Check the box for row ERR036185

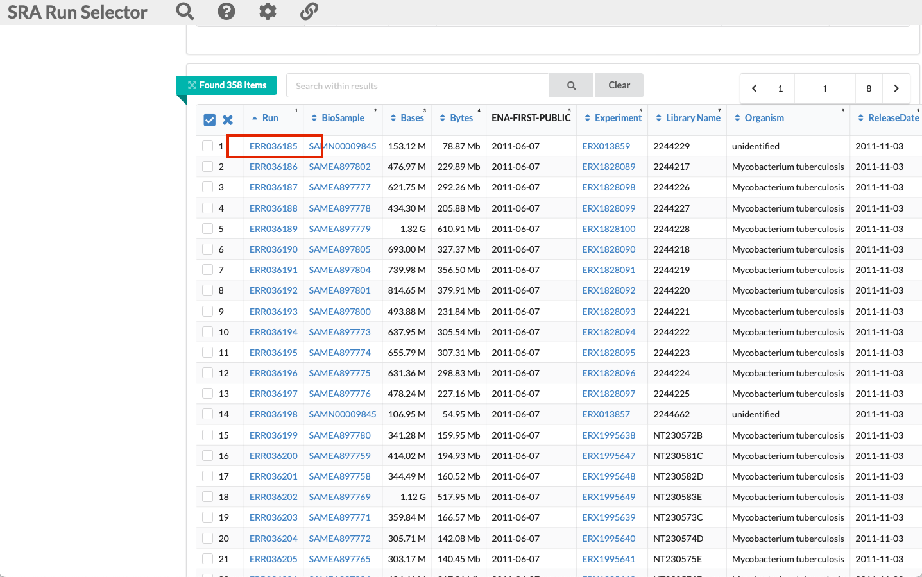pyautogui.click(x=207, y=146)
